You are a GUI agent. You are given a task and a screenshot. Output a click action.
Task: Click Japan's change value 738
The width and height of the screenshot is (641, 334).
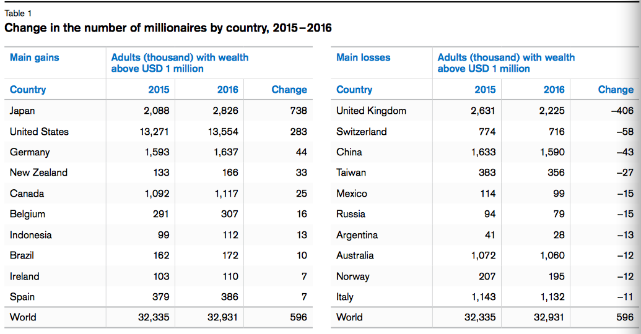[x=298, y=111]
